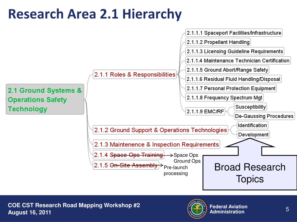Click the Research Area 2.1 Hierarchy title
Image resolution: width=297 pixels, height=222 pixels.
(x=95, y=14)
